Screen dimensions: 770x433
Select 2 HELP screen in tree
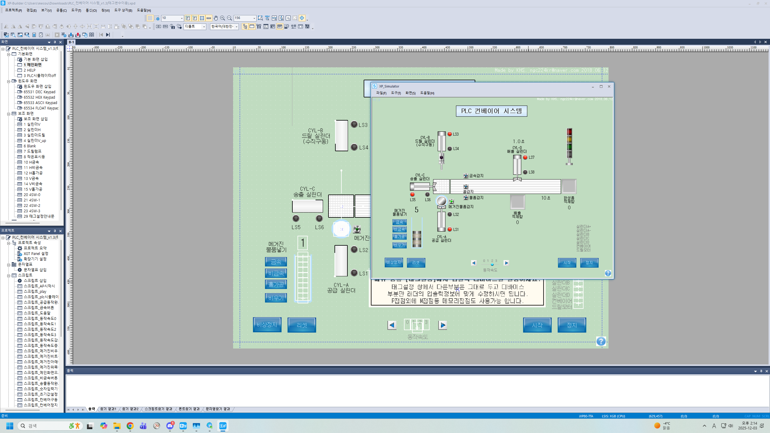click(x=29, y=70)
